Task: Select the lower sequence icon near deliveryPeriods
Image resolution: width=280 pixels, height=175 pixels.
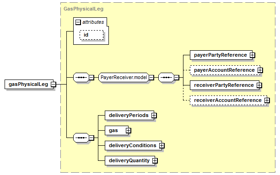Action: point(81,138)
